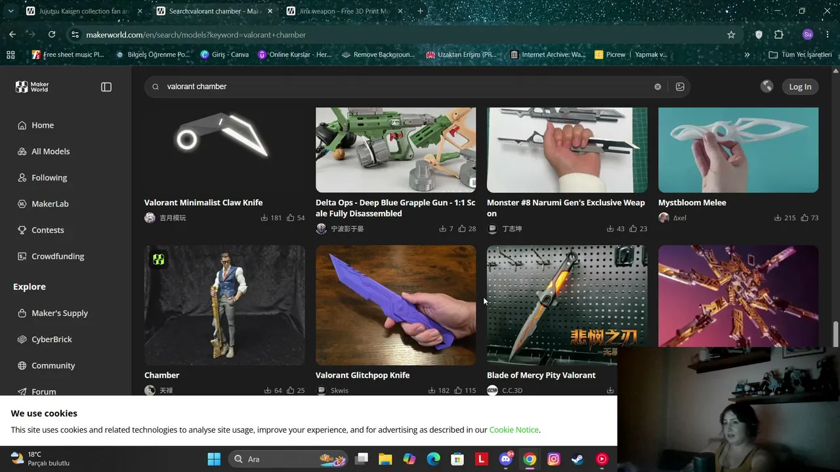Open Steam from the taskbar
840x472 pixels.
point(577,459)
